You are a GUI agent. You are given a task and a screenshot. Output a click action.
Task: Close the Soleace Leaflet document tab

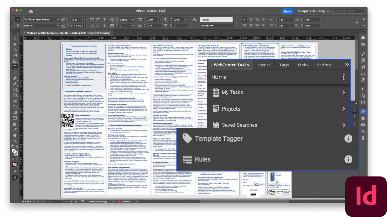(24, 33)
